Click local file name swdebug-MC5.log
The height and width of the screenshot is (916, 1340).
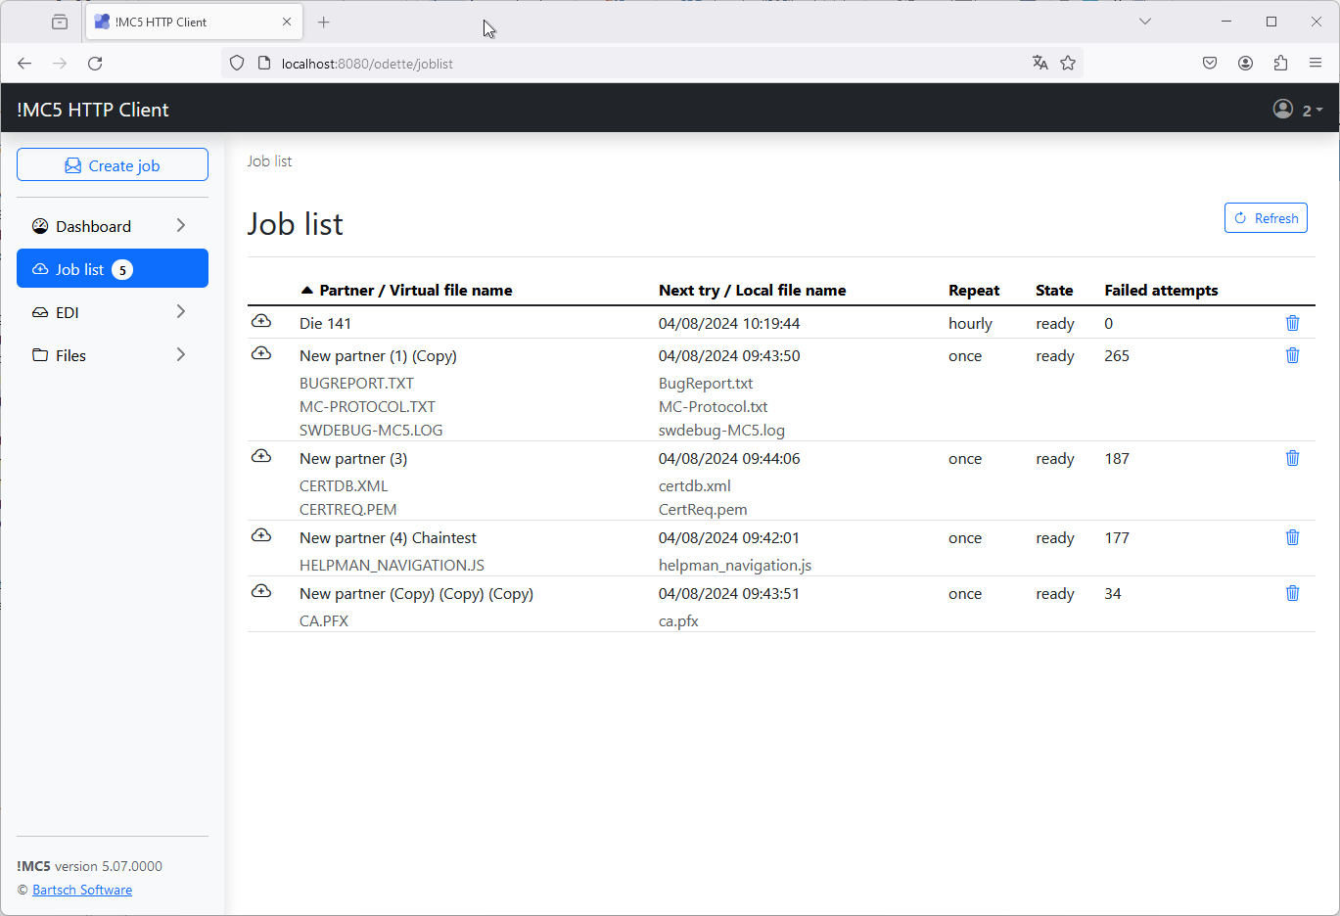721,430
